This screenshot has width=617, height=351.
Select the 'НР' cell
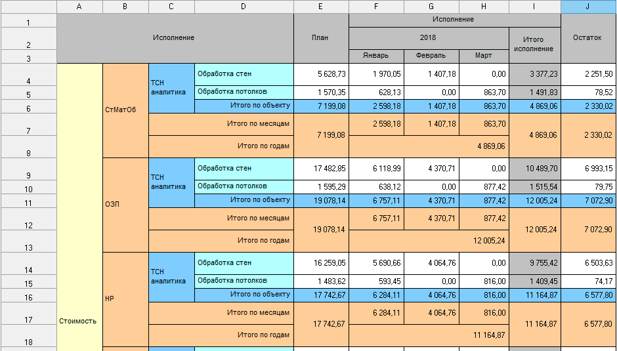[x=125, y=299]
